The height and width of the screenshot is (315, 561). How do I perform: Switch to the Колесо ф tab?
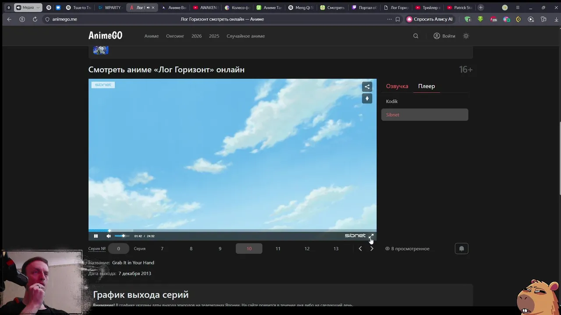coord(237,7)
